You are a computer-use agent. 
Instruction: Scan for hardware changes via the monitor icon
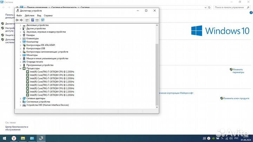point(43,20)
